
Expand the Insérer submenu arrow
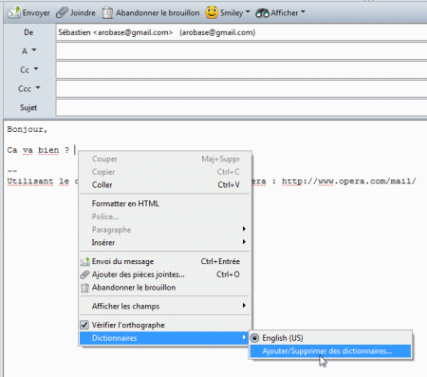click(244, 242)
